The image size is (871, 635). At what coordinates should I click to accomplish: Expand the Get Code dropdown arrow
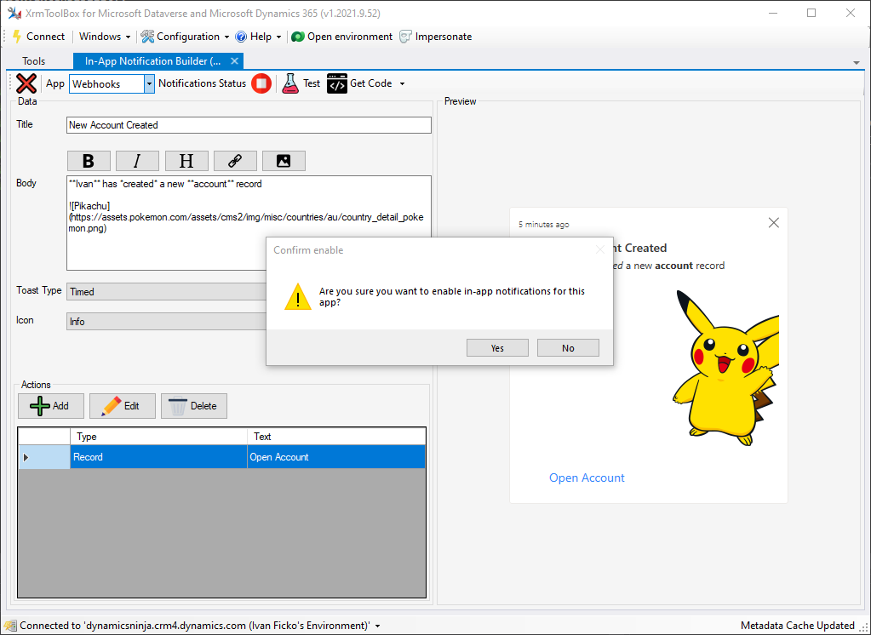[x=402, y=84]
